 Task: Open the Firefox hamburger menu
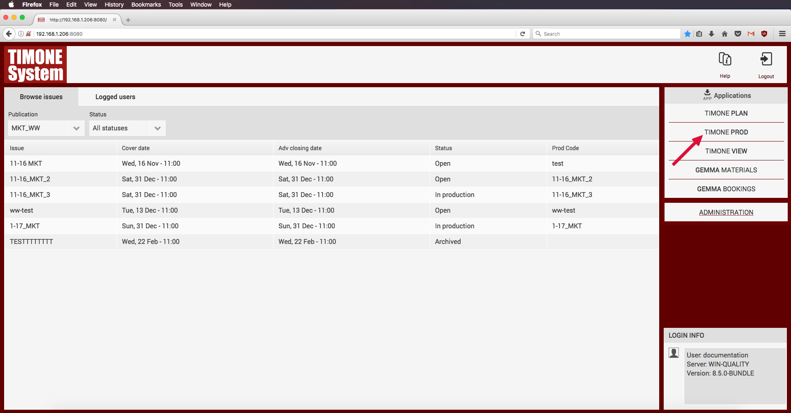click(782, 34)
